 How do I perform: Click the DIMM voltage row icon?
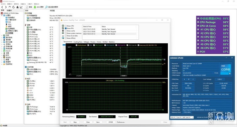click(x=28, y=95)
